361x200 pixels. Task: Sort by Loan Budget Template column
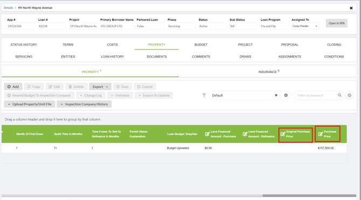(182, 134)
